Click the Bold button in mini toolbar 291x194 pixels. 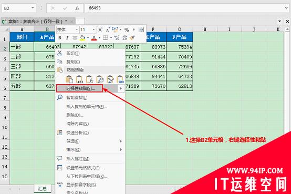[x=60, y=38]
